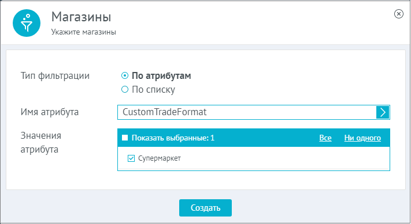Toggle the Показать выбранные checkbox
Screen dimensions: 411x224
tap(125, 138)
